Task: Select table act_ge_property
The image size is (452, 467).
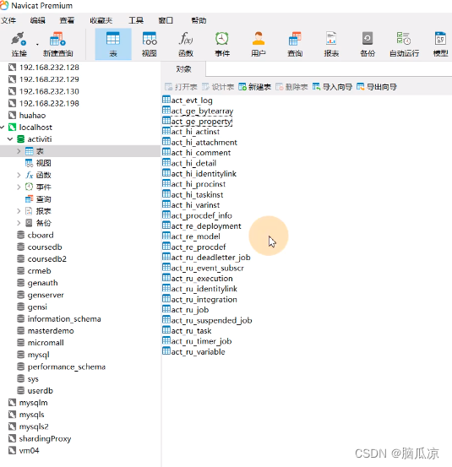Action: point(197,122)
